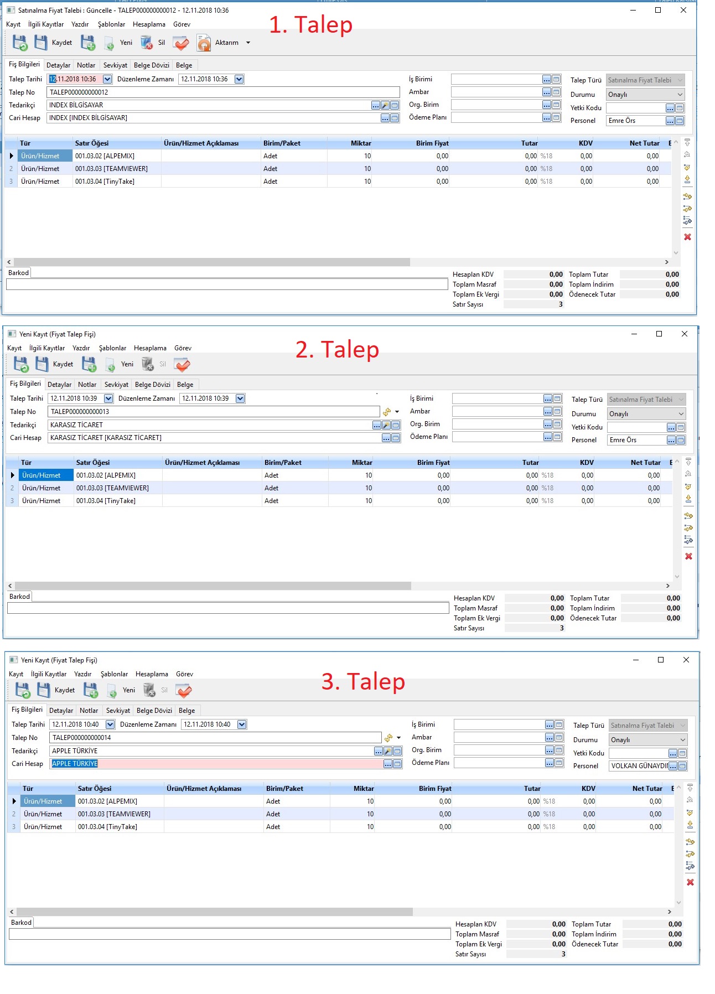Viewport: 715px width, 994px height.
Task: Switch to Sevkiyat tab in INDEX BİLGİSAYAR request
Action: click(115, 65)
